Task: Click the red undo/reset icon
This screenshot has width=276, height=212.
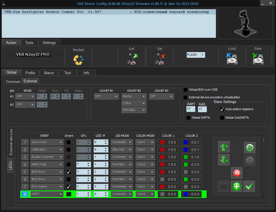Action: coord(237,173)
